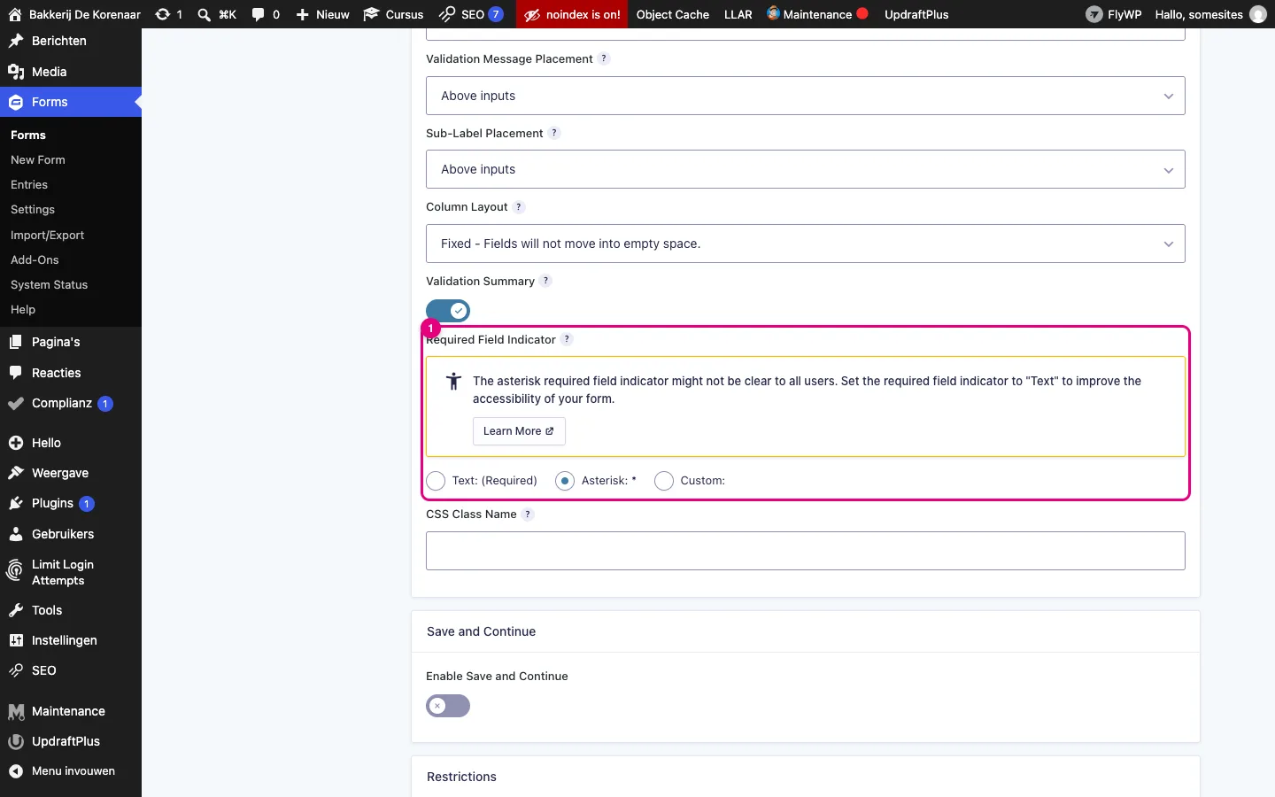Open the Import/Export submenu link
Image resolution: width=1275 pixels, height=797 pixels.
[48, 235]
